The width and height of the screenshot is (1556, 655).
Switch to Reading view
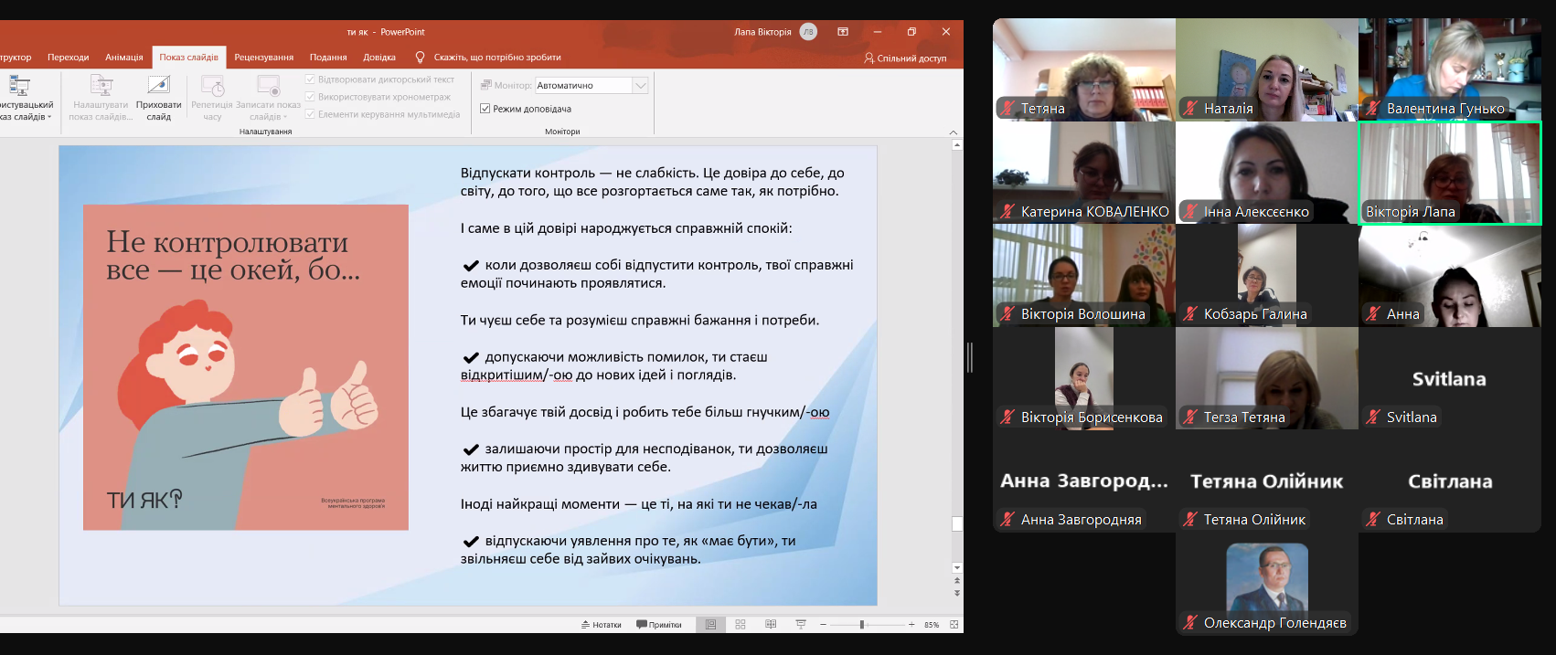[771, 625]
